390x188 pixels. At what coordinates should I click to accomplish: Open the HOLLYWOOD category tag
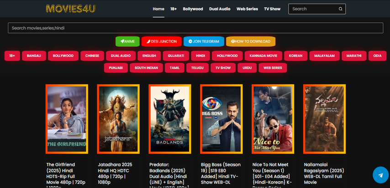tap(227, 56)
